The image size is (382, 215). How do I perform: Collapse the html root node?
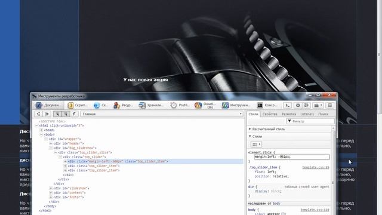[x=36, y=126]
